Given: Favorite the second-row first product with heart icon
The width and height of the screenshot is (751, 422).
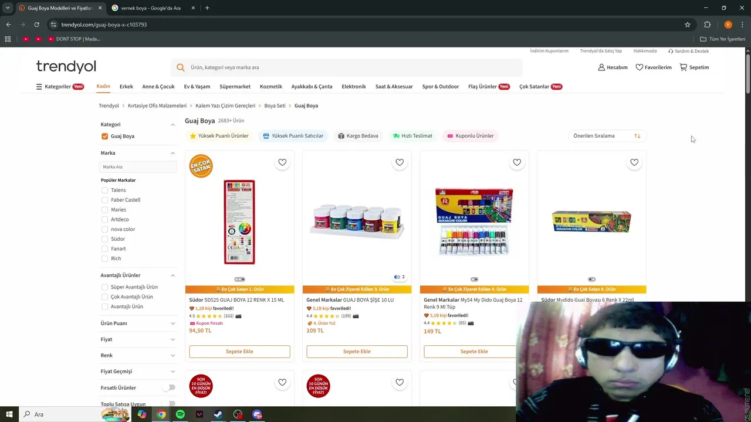Looking at the screenshot, I should pos(282,382).
